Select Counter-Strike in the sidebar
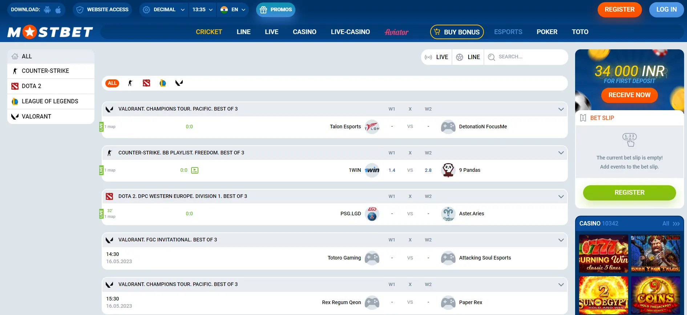This screenshot has height=315, width=687. click(51, 71)
